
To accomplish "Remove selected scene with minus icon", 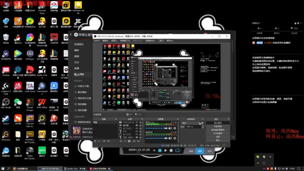I will tap(99, 141).
